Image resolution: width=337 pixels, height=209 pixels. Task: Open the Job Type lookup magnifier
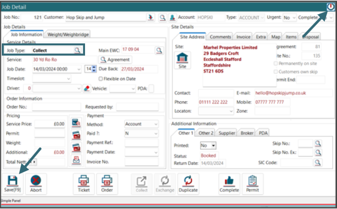click(x=77, y=50)
